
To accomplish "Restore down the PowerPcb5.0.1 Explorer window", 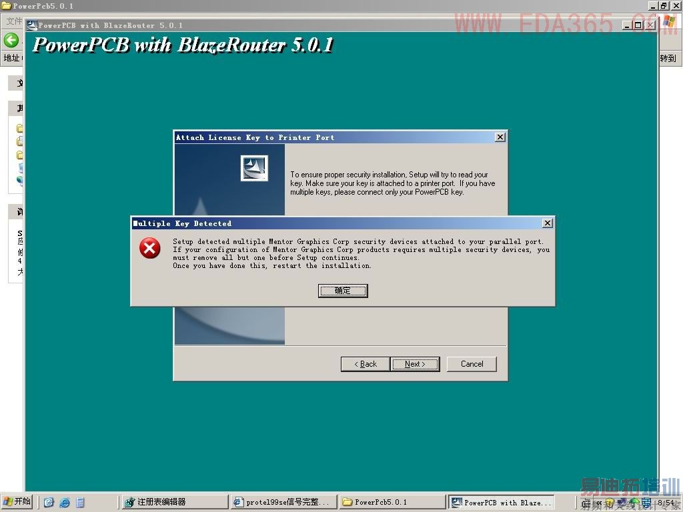I will click(664, 5).
